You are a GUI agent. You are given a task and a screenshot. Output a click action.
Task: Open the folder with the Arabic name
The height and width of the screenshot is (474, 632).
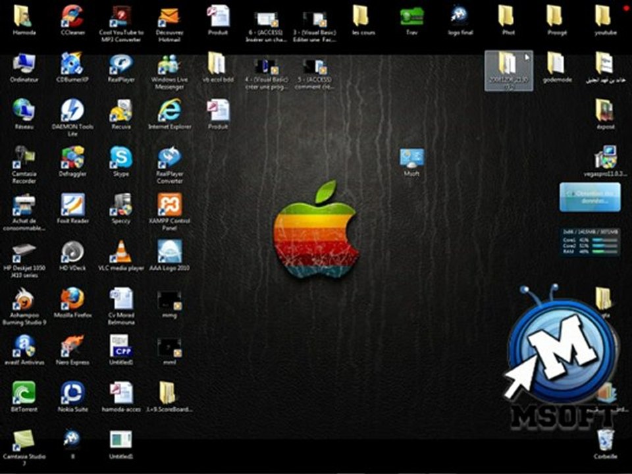tap(605, 68)
